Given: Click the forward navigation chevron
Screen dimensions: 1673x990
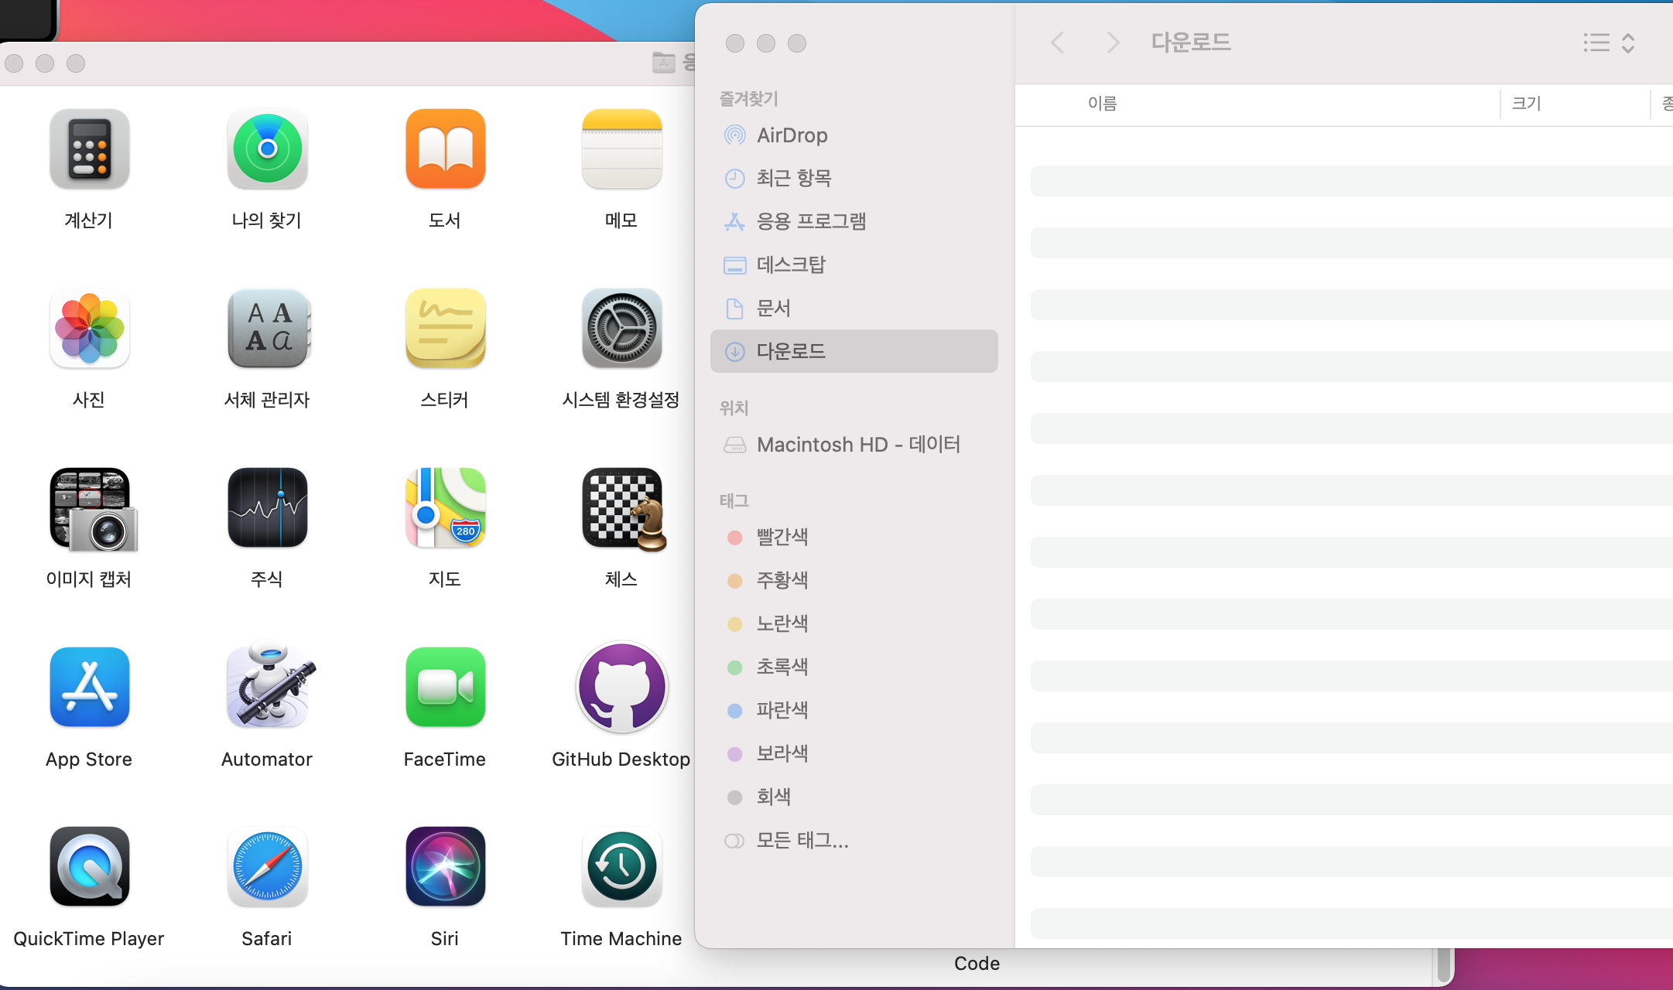Looking at the screenshot, I should click(x=1112, y=43).
